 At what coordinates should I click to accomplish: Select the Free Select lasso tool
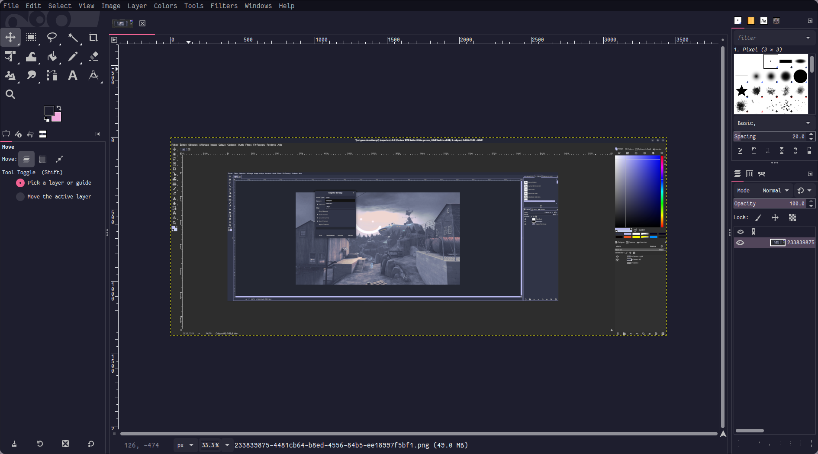click(x=52, y=38)
